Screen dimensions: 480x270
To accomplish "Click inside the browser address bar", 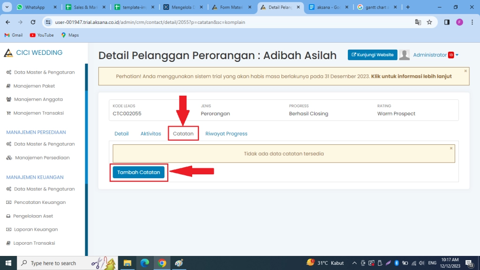I will tap(187, 22).
